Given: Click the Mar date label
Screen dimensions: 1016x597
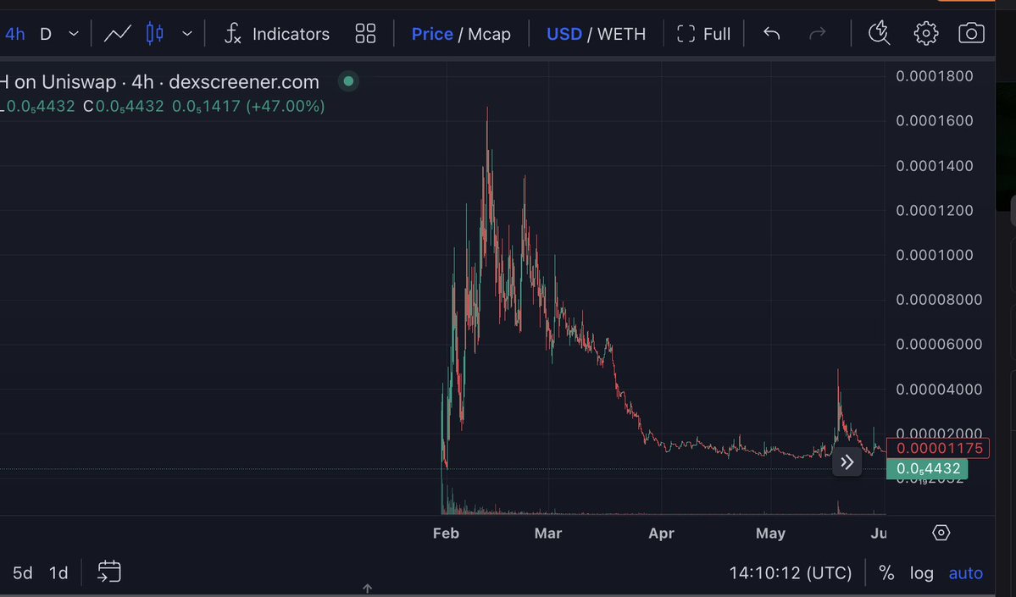Looking at the screenshot, I should click(x=548, y=533).
